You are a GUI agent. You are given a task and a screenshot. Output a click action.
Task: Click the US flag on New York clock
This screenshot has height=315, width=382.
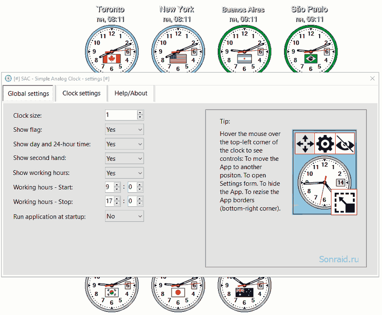[x=178, y=59]
